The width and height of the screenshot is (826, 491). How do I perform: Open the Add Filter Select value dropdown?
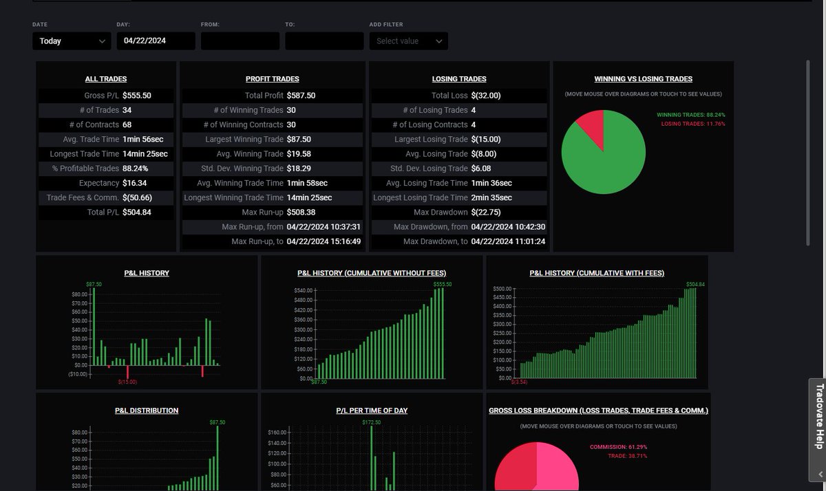coord(409,41)
